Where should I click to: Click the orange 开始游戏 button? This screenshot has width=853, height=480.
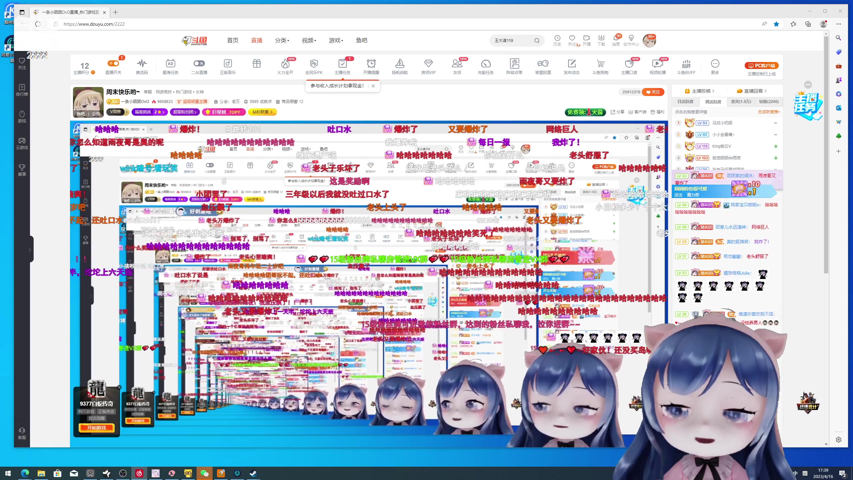[96, 428]
